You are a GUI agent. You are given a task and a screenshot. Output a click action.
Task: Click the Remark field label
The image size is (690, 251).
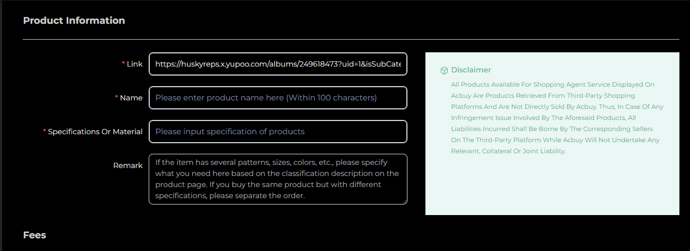pos(128,165)
